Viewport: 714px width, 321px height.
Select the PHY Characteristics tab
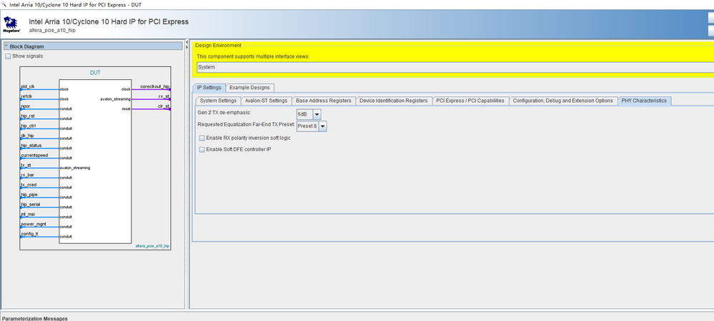pos(644,101)
